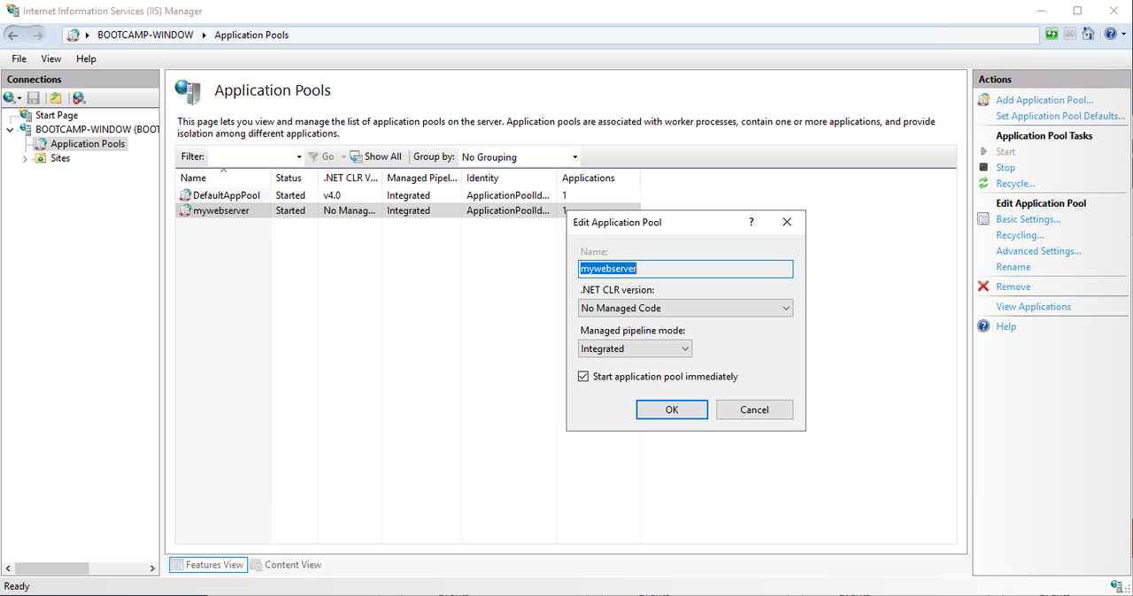The height and width of the screenshot is (596, 1133).
Task: Click the Stop square icon in Actions
Action: pos(983,167)
